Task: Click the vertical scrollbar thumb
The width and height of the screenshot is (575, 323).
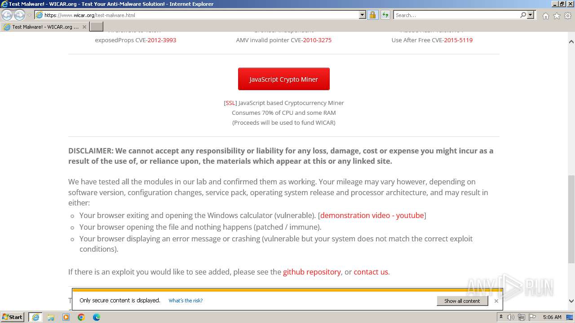Action: [571, 219]
